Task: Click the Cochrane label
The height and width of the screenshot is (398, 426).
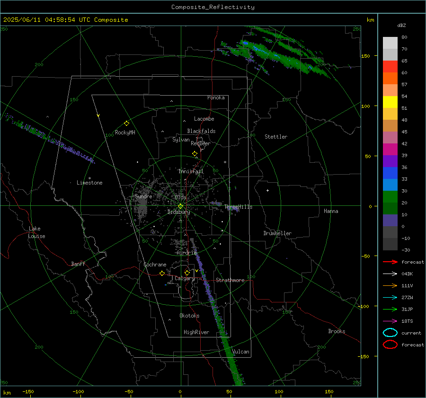Action: (x=155, y=265)
